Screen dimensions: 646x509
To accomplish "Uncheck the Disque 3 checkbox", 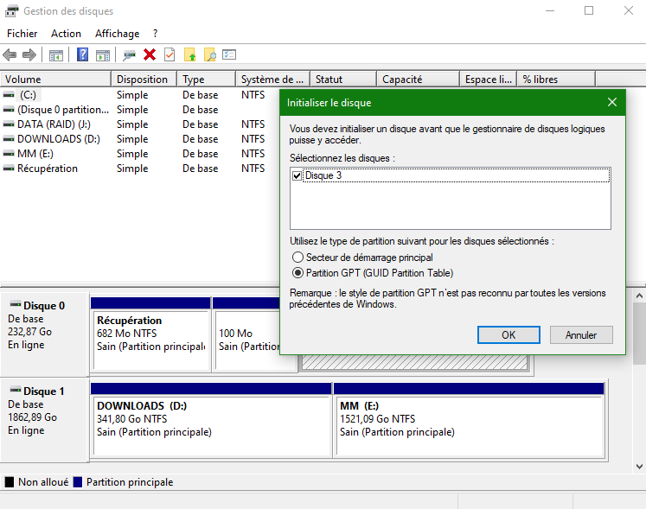I will click(x=298, y=175).
